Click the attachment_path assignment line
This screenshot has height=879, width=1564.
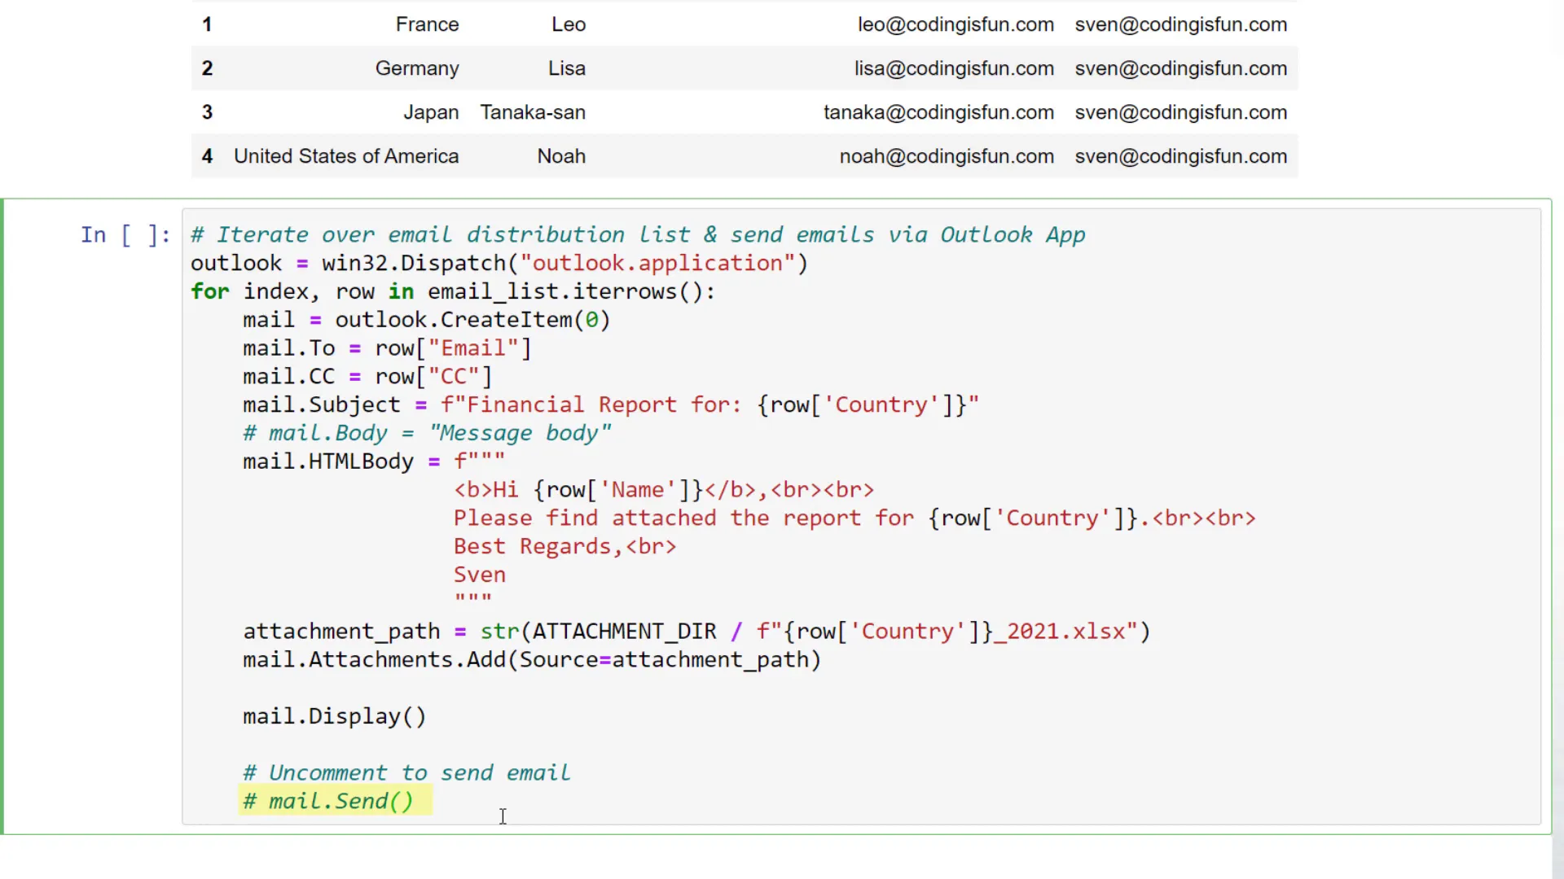[696, 632]
